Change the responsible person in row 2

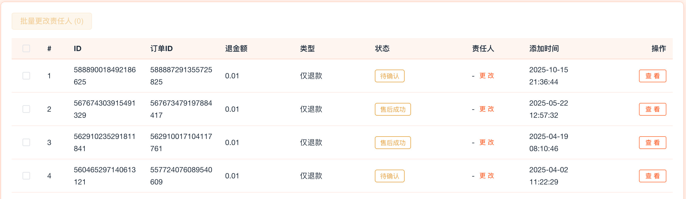click(x=487, y=109)
